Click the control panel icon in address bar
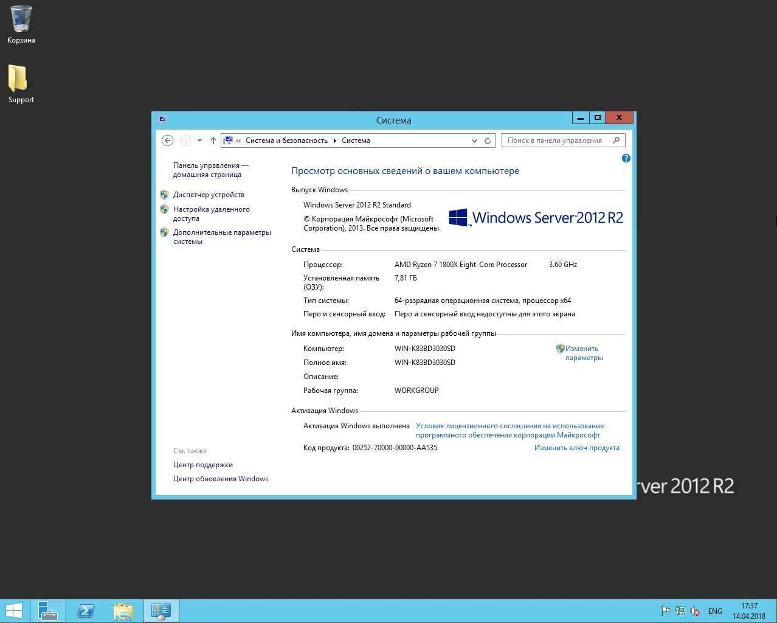This screenshot has width=777, height=623. 229,141
